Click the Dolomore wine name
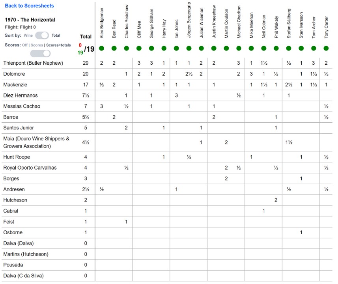Image resolution: width=338 pixels, height=284 pixels. tap(15, 74)
